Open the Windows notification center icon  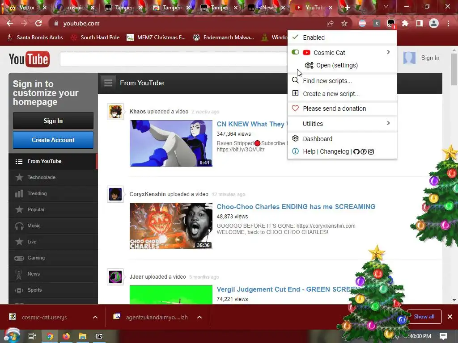[443, 336]
